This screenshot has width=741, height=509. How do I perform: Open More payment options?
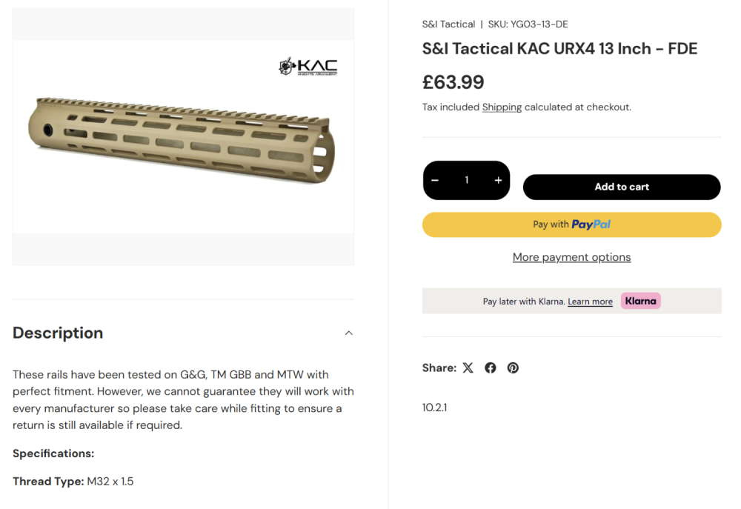[571, 257]
